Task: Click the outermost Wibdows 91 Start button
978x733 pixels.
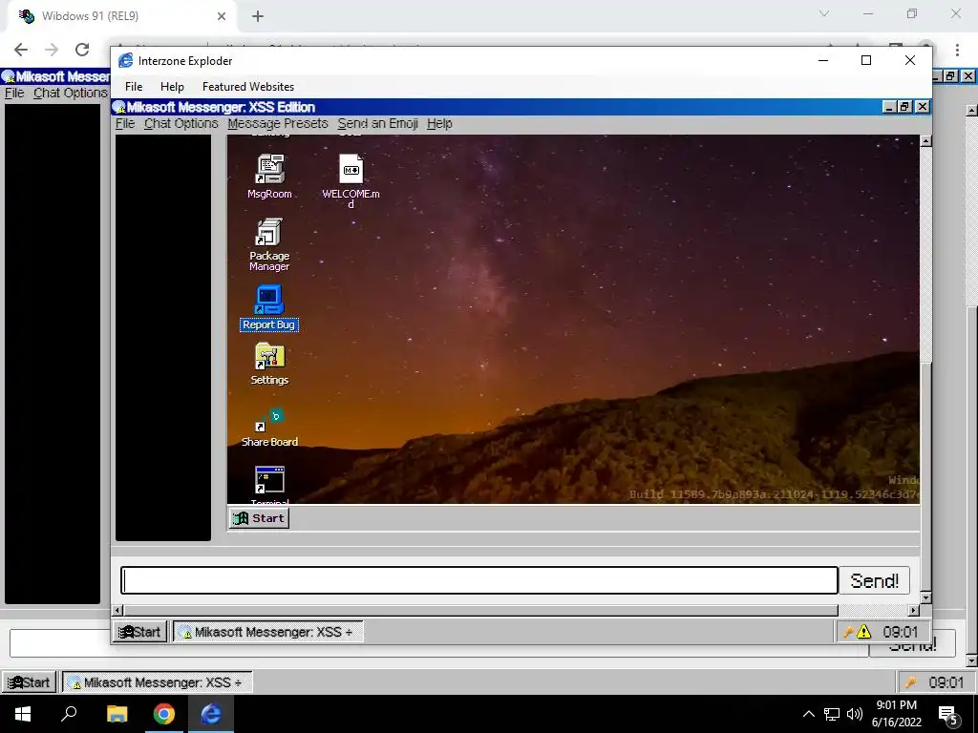Action: tap(29, 682)
